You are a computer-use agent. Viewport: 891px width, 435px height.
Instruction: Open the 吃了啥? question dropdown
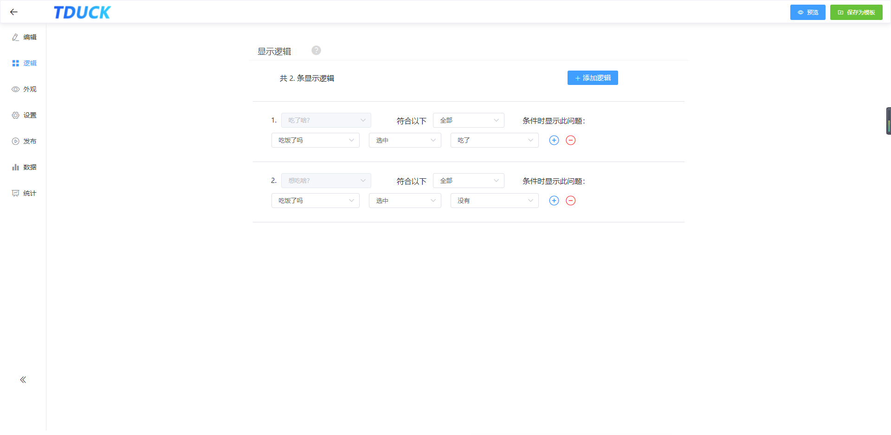pyautogui.click(x=326, y=120)
